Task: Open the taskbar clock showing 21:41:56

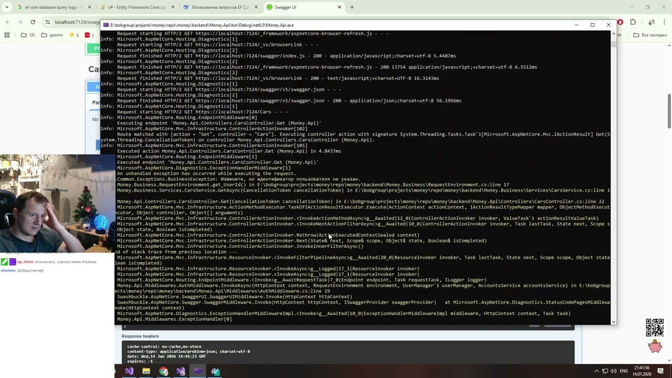Action: [642, 371]
